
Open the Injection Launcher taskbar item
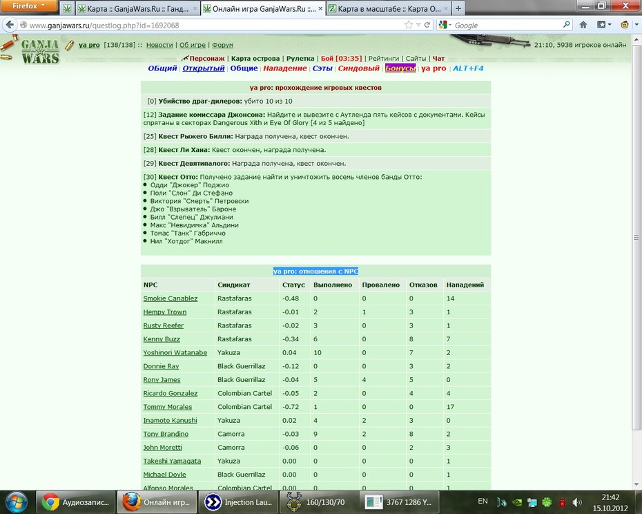click(x=239, y=502)
